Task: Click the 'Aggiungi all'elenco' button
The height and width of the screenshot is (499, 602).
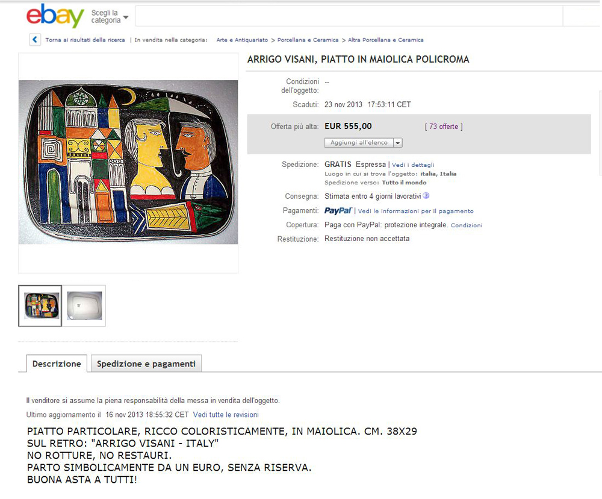Action: point(359,143)
